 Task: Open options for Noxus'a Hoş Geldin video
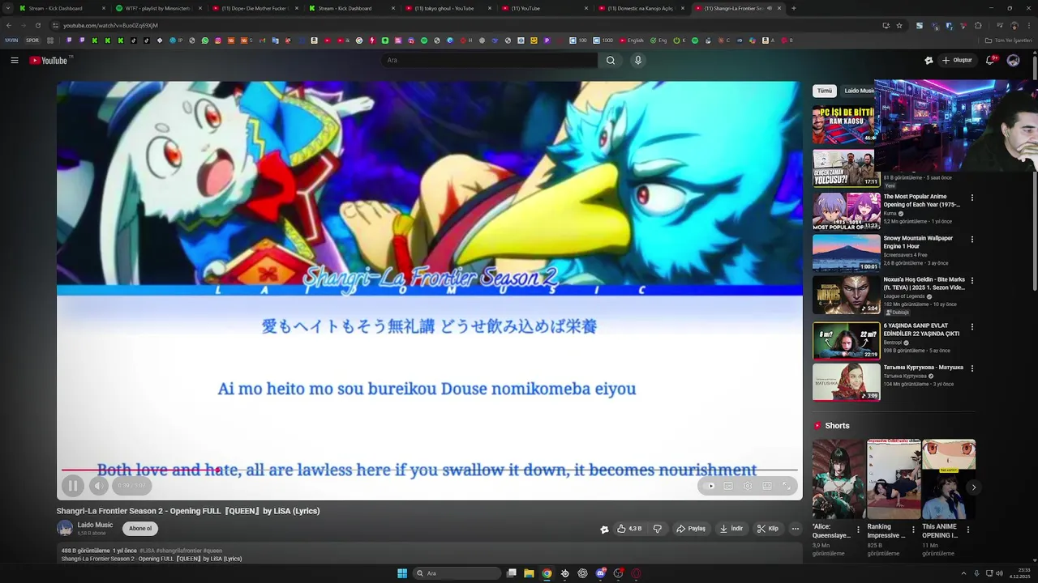972,281
